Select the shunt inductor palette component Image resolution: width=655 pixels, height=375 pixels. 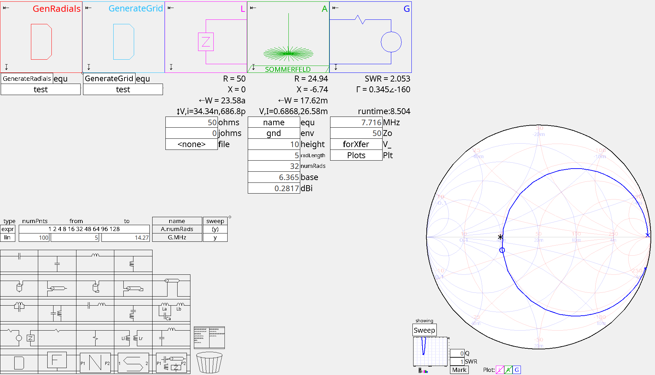point(133,261)
